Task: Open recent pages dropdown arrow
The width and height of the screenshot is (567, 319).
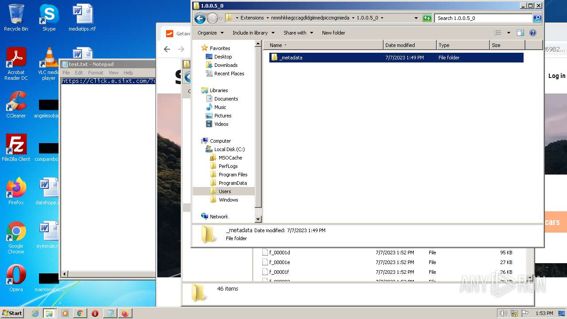Action: click(221, 18)
